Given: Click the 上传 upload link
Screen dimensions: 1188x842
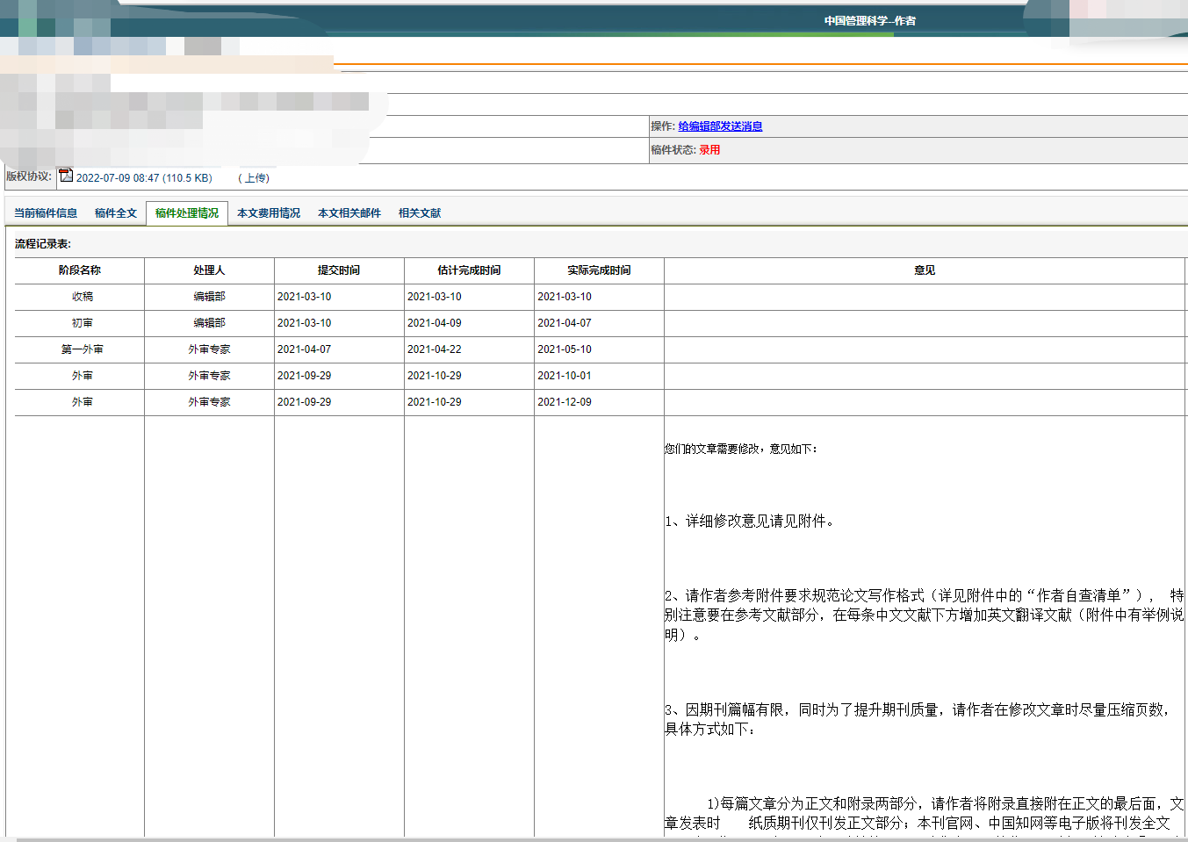Looking at the screenshot, I should [254, 178].
